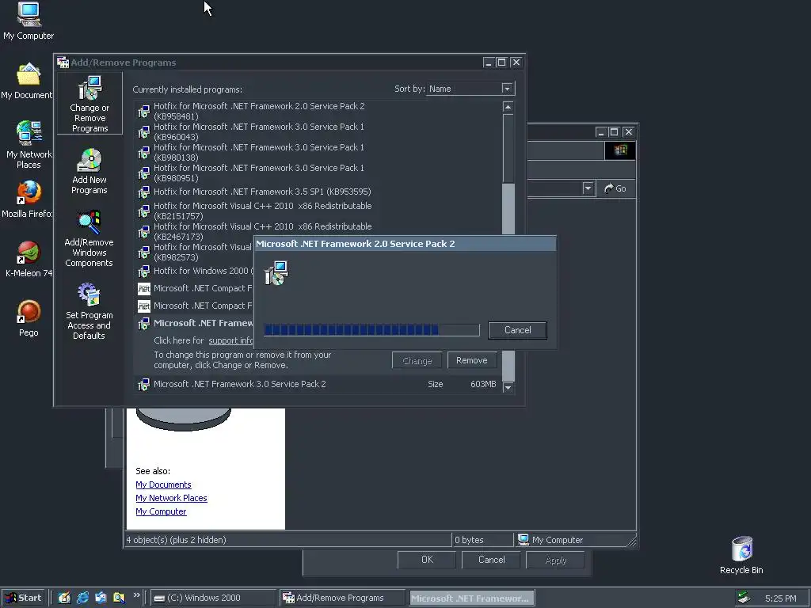Switch to (C:) Windows 2000 taskbar button

tap(214, 598)
